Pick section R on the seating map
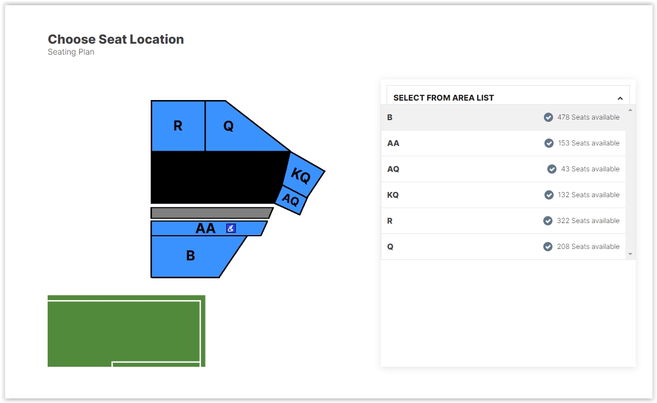This screenshot has height=403, width=657. click(178, 126)
